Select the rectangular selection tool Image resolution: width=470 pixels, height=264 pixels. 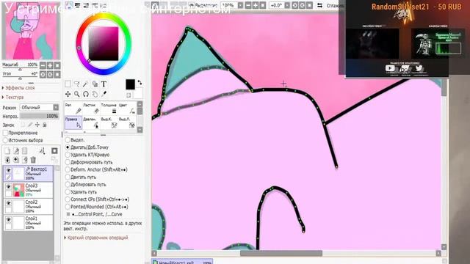point(68,84)
